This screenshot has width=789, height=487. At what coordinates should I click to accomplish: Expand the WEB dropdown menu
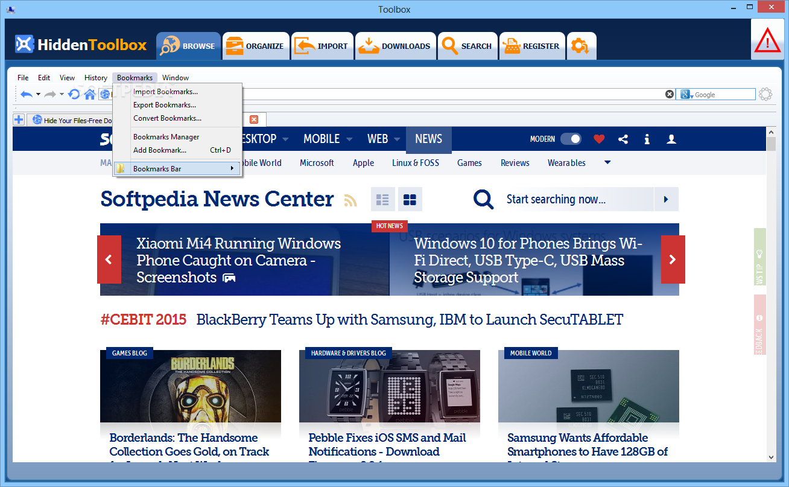tap(397, 139)
